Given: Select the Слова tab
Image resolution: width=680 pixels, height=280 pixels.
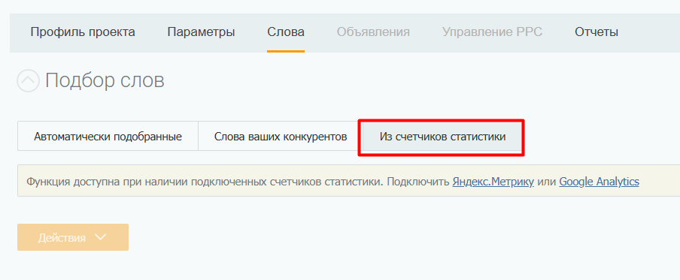Looking at the screenshot, I should click(x=286, y=32).
